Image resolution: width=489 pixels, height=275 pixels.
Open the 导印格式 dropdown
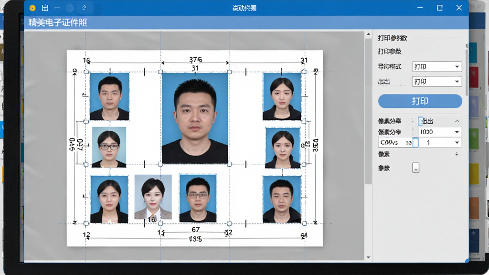click(x=436, y=67)
